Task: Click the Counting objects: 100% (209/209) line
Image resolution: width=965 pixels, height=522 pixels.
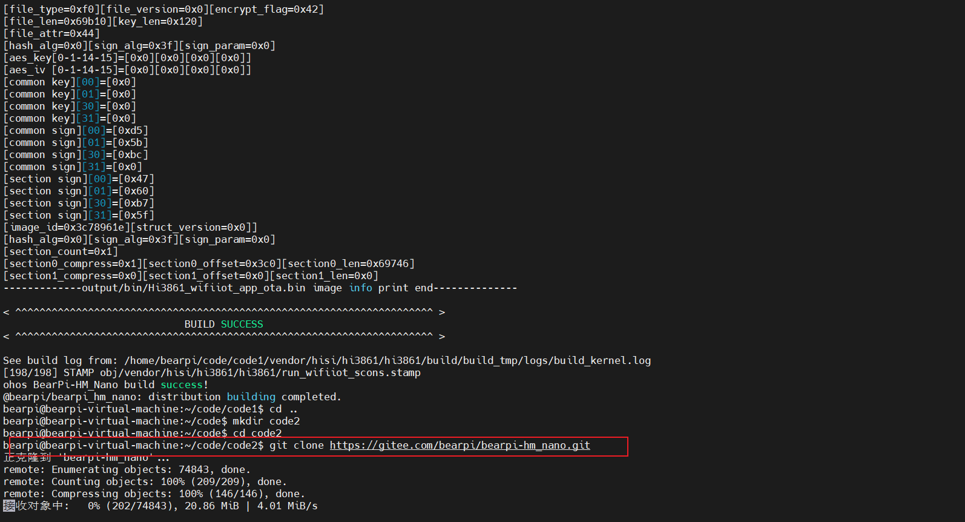Action: 145,482
